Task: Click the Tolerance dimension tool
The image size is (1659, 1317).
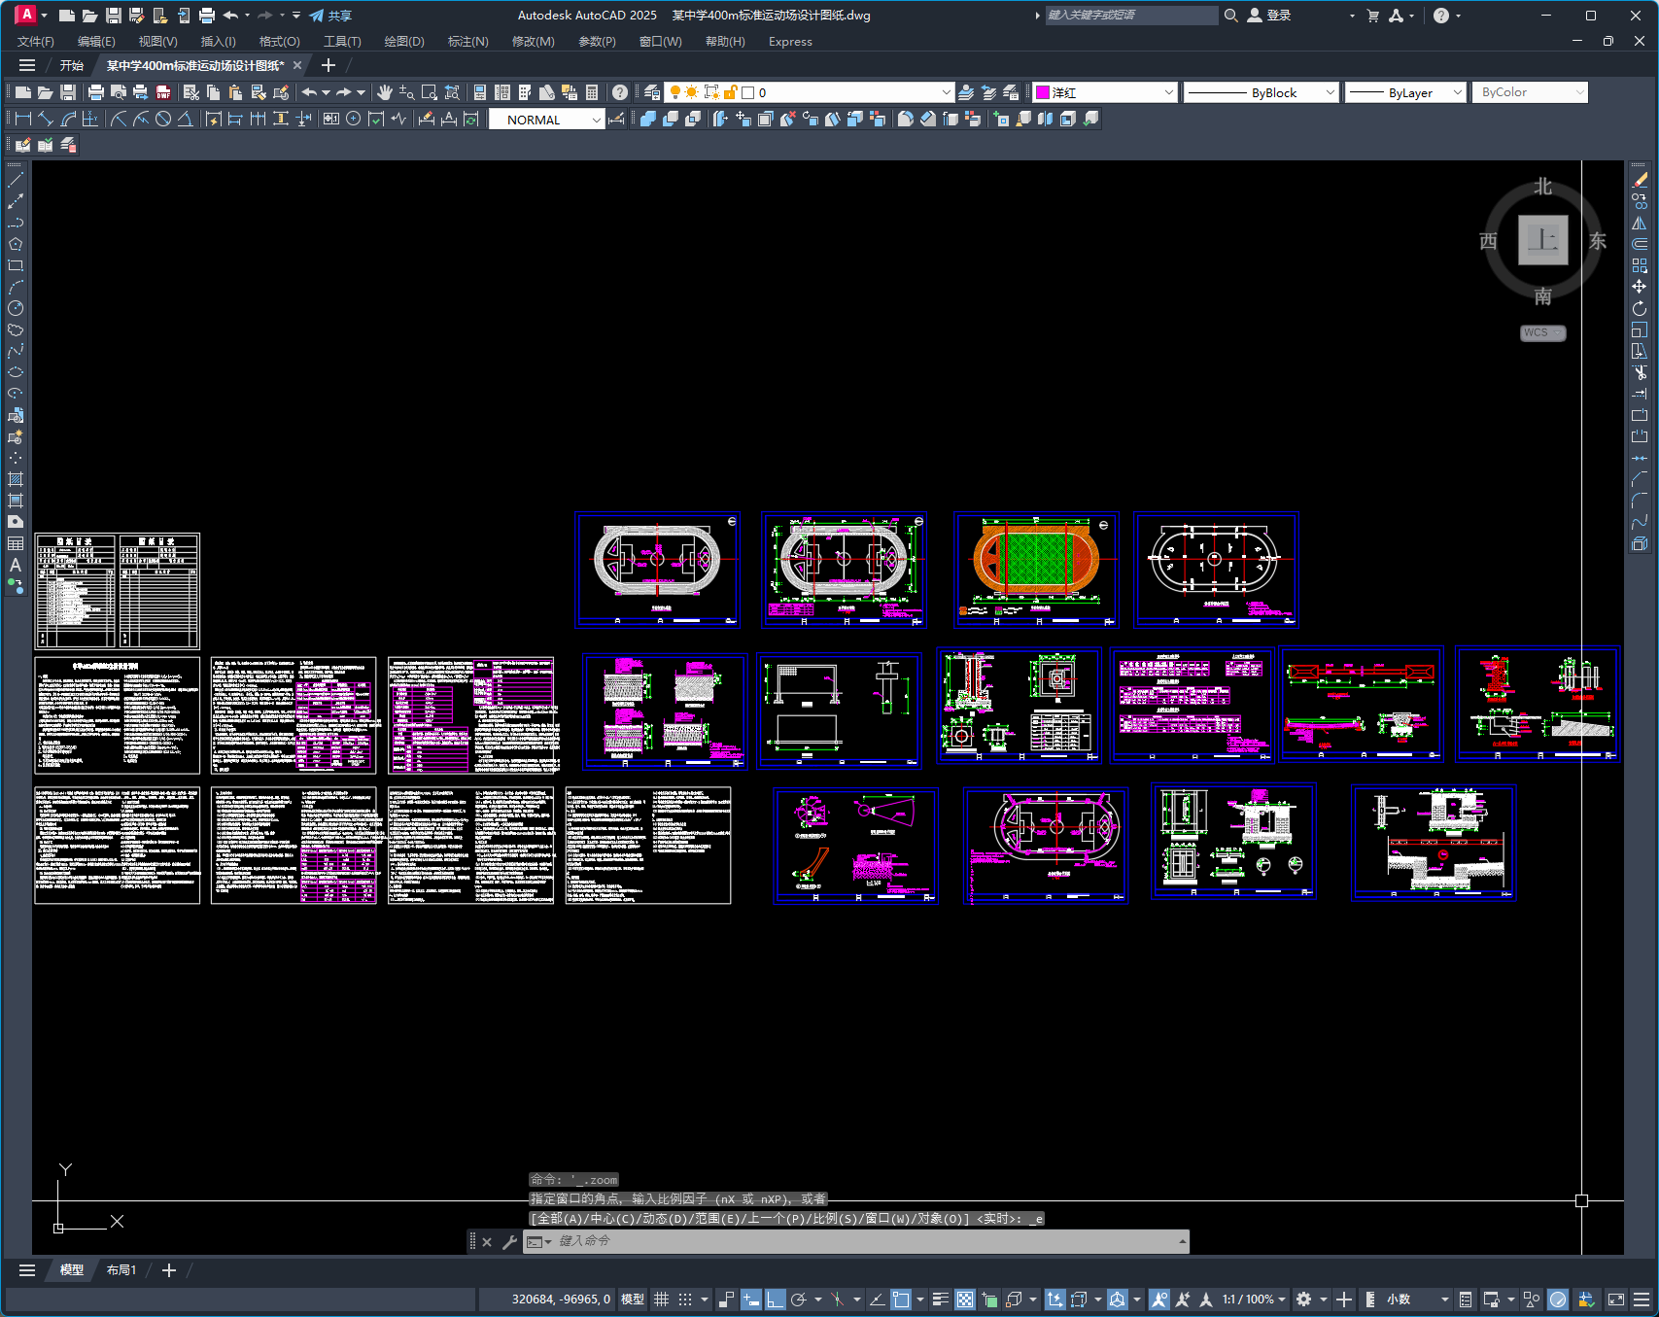Action: (x=330, y=119)
